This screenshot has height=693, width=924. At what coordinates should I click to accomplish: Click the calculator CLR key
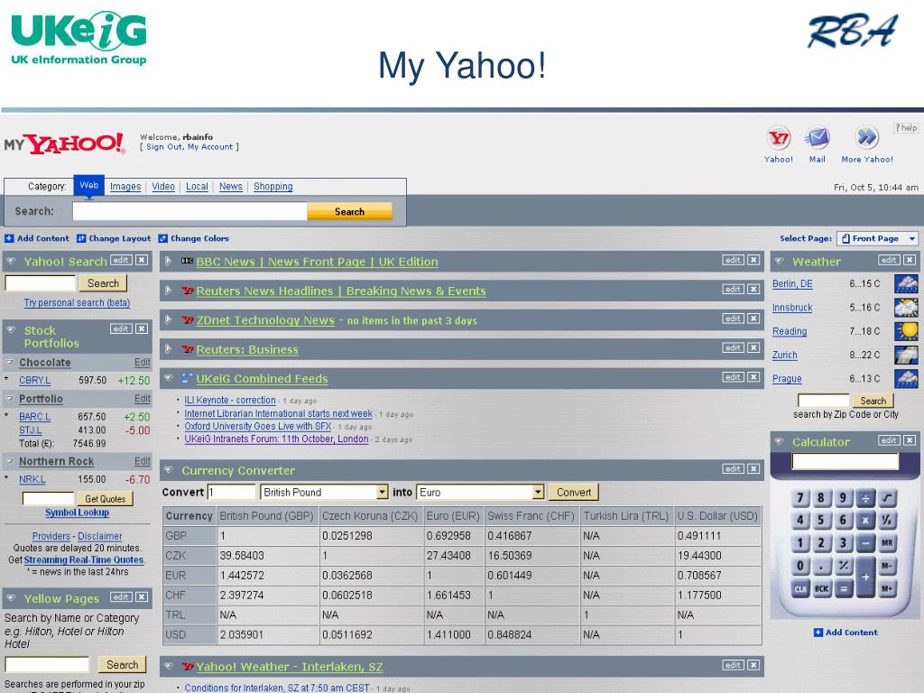(x=800, y=588)
